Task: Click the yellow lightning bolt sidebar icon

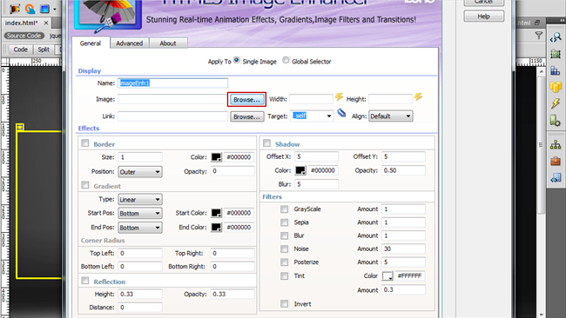Action: [x=556, y=103]
